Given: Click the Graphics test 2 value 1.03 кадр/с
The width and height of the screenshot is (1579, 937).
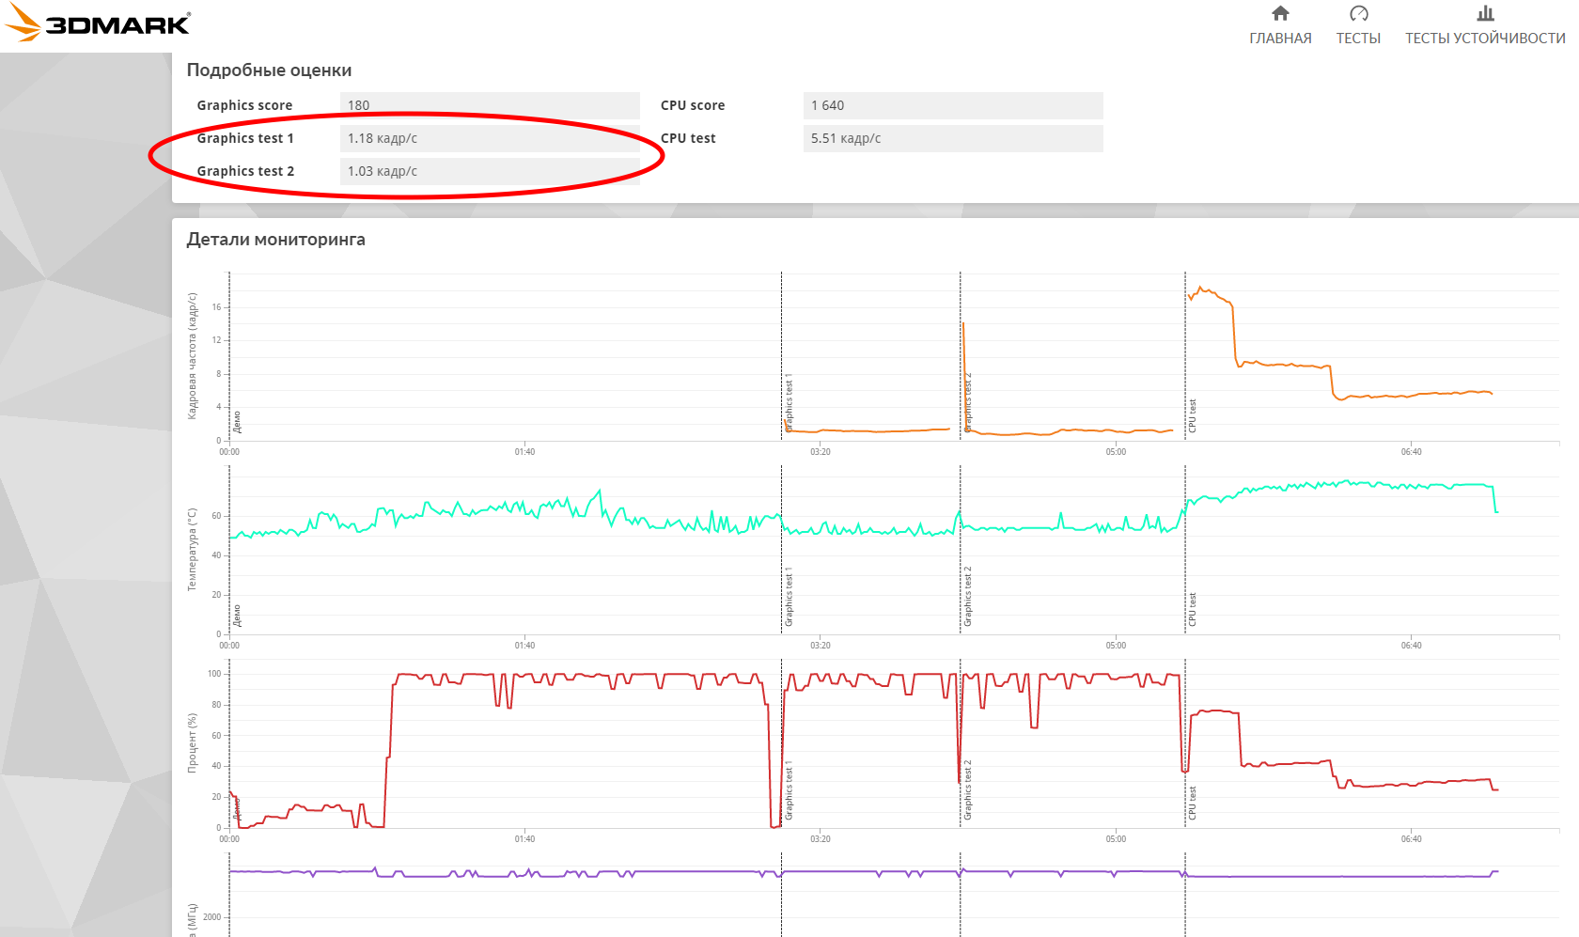Looking at the screenshot, I should point(490,171).
